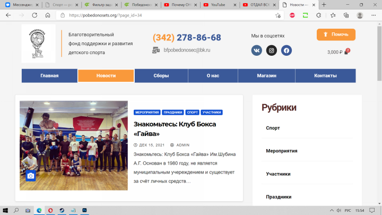Open the volume control in tray
The image size is (382, 215).
click(338, 210)
